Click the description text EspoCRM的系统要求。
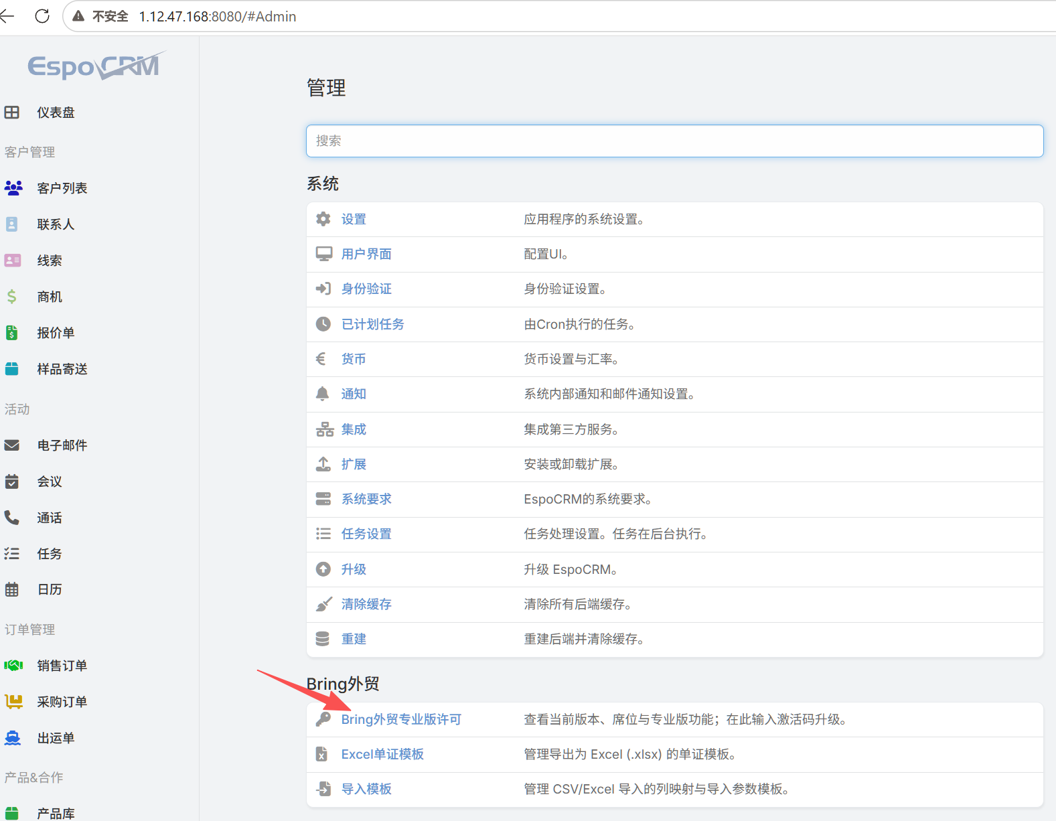Image resolution: width=1056 pixels, height=821 pixels. coord(588,499)
